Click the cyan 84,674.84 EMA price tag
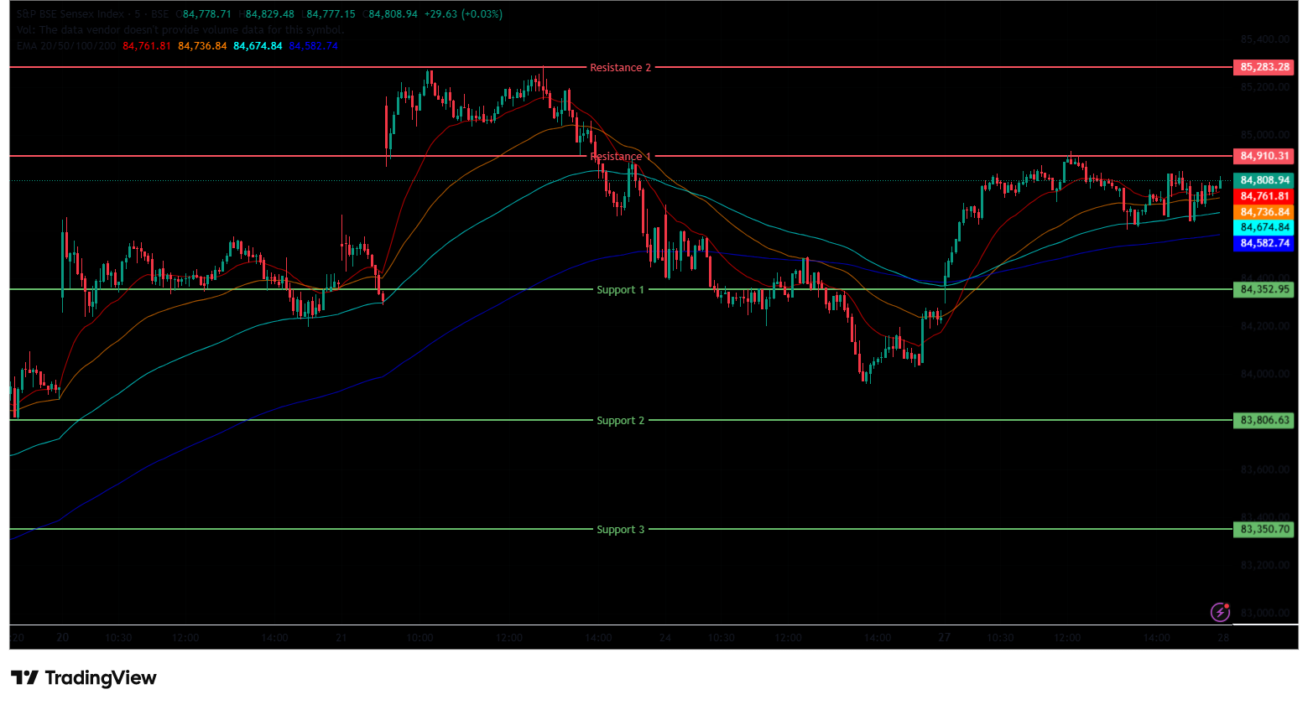 [x=1264, y=227]
